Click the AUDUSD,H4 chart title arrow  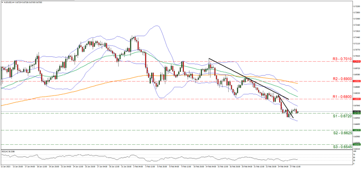[2, 2]
